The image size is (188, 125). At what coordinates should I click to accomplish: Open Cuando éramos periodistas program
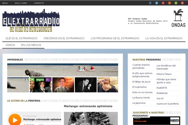click(141, 66)
